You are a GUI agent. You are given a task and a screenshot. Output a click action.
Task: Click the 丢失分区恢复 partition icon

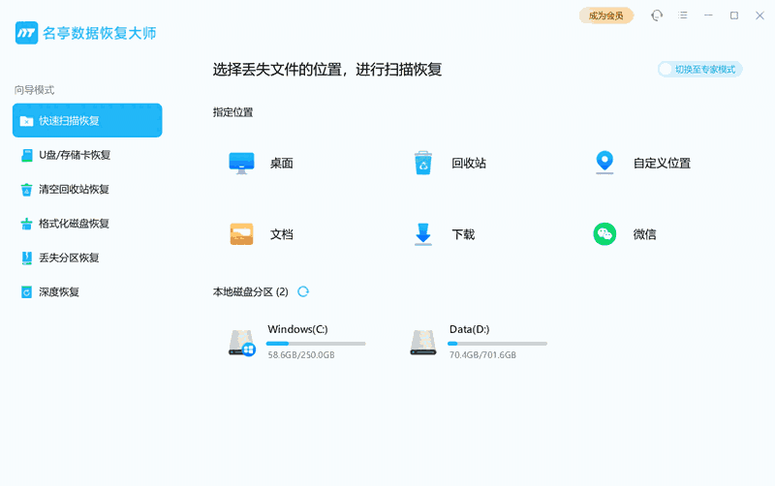coord(27,258)
